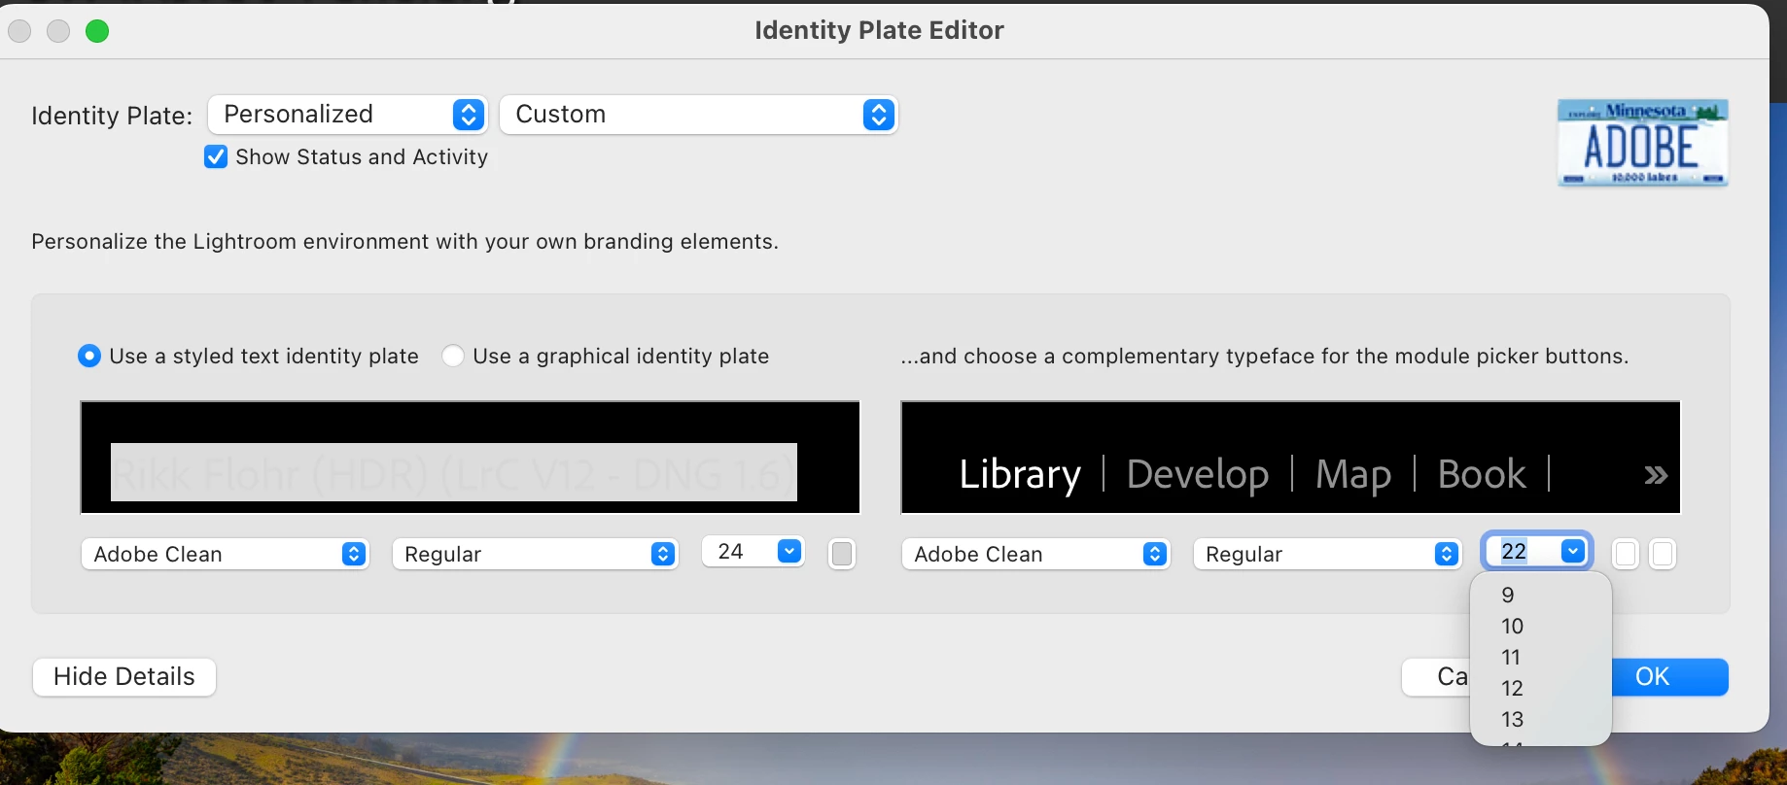Choose font size 13 from list

[1541, 719]
